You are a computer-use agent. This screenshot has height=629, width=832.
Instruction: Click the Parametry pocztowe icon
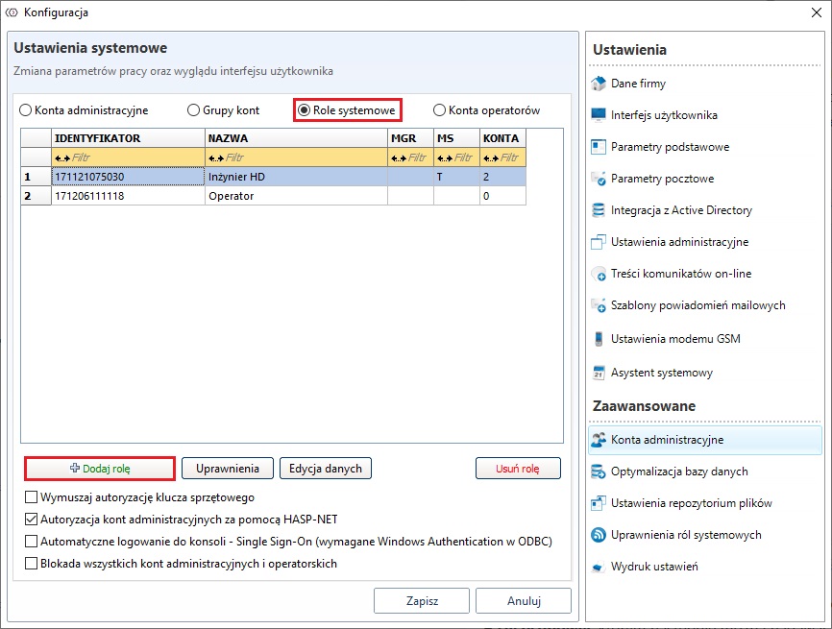point(599,179)
